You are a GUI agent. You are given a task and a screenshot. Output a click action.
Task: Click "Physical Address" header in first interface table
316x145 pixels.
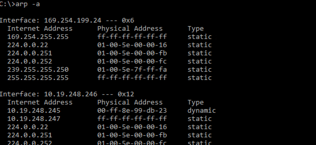(x=130, y=29)
